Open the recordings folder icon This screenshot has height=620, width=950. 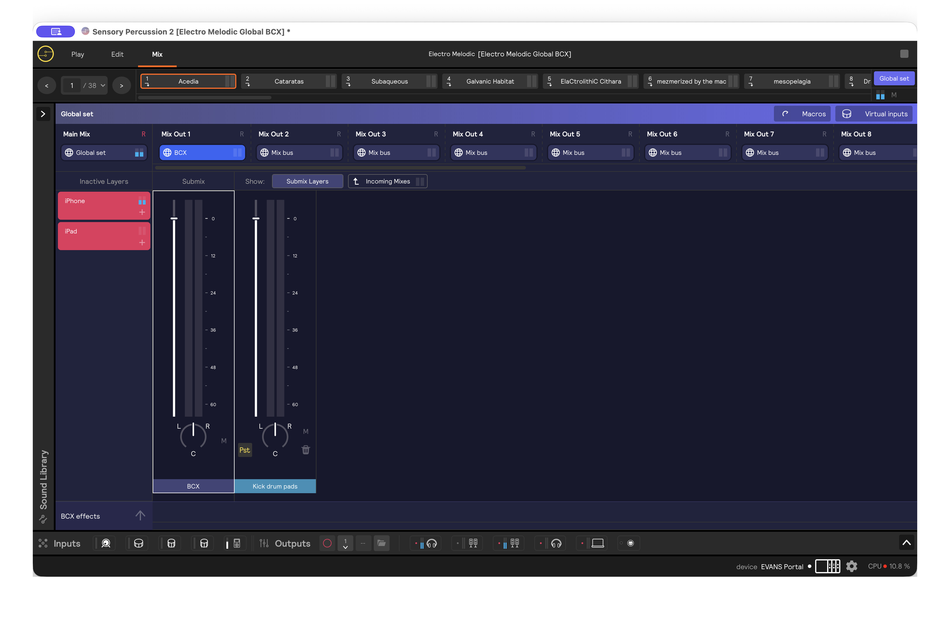(381, 543)
